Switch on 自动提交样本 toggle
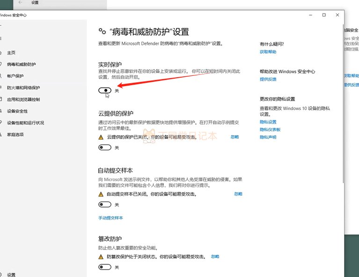The width and height of the screenshot is (359, 277). (x=105, y=204)
